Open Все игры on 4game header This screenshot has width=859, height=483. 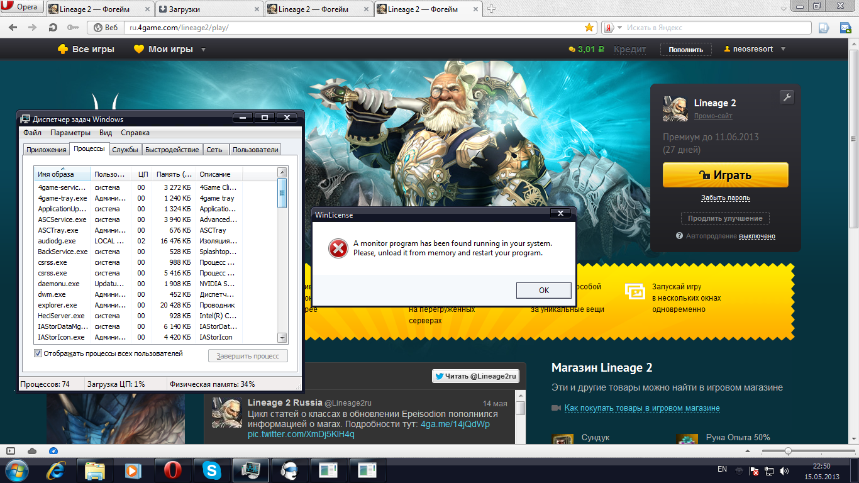86,49
